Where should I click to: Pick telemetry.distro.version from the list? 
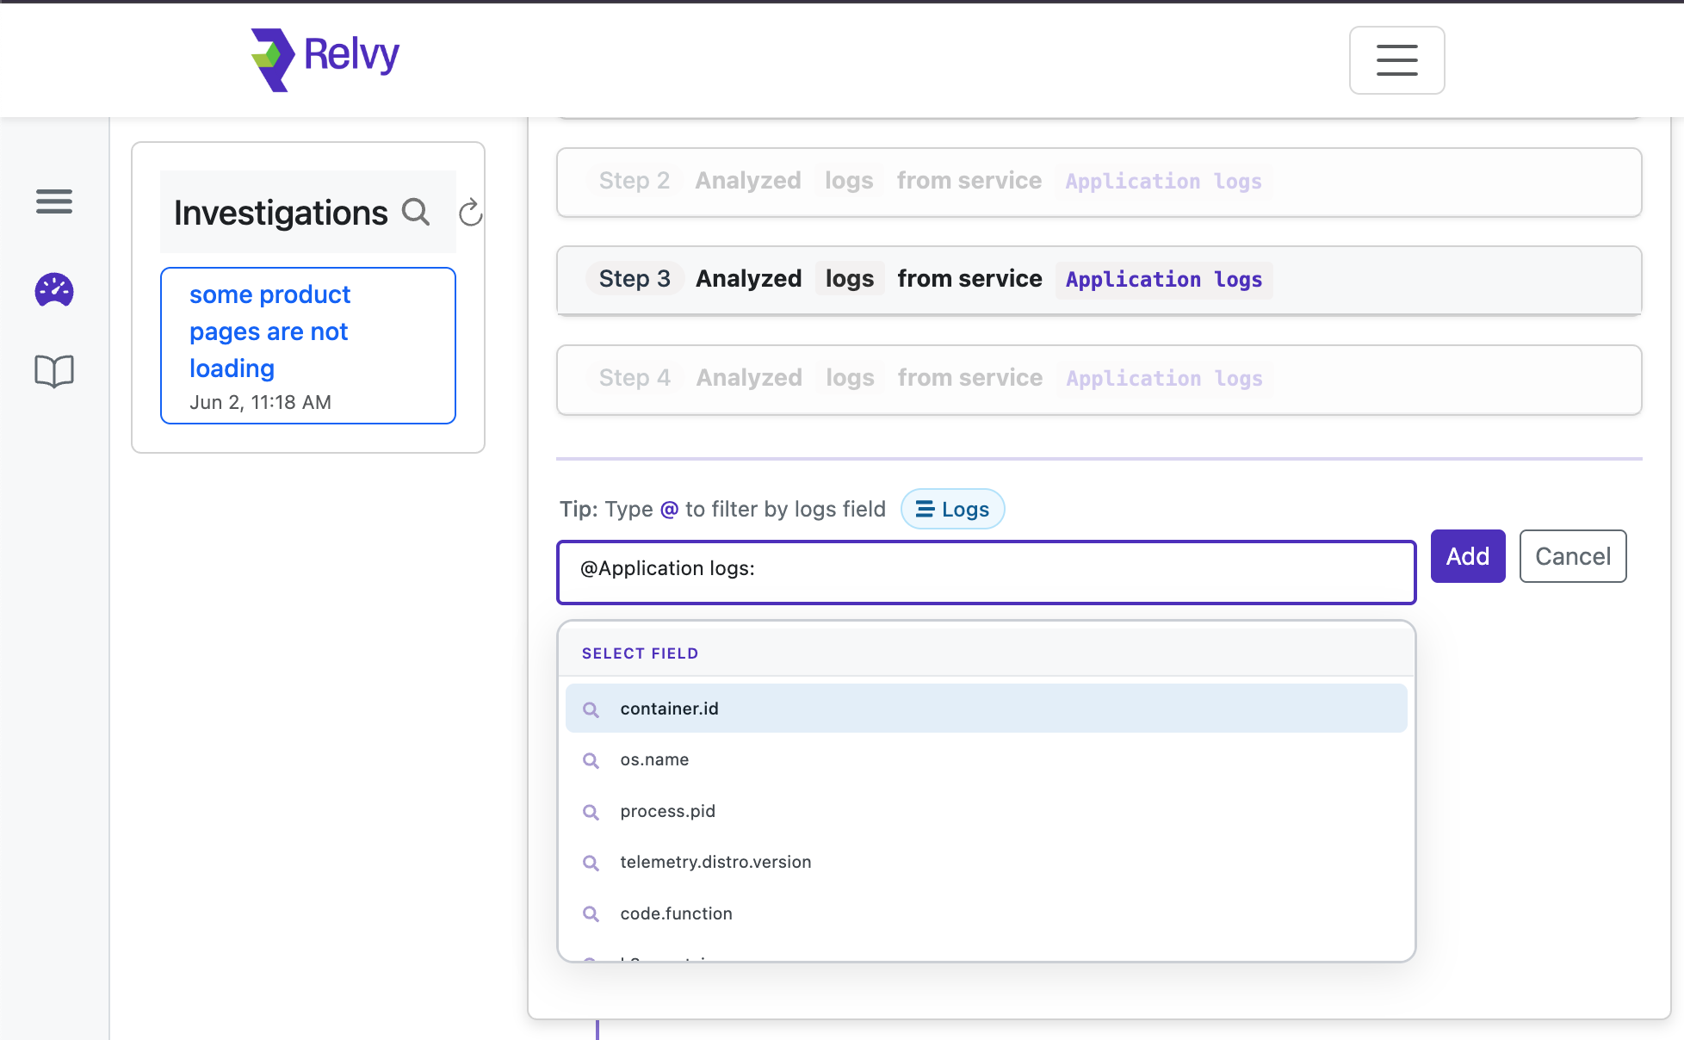[715, 862]
